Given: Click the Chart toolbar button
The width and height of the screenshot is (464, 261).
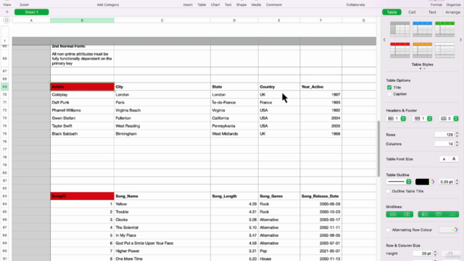Looking at the screenshot, I should click(x=215, y=4).
